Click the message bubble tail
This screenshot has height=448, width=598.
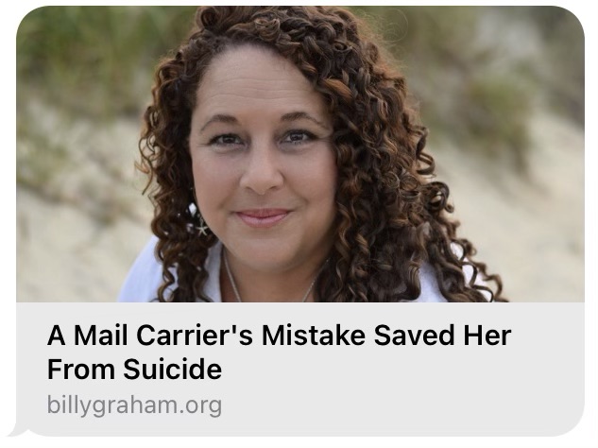[17, 431]
